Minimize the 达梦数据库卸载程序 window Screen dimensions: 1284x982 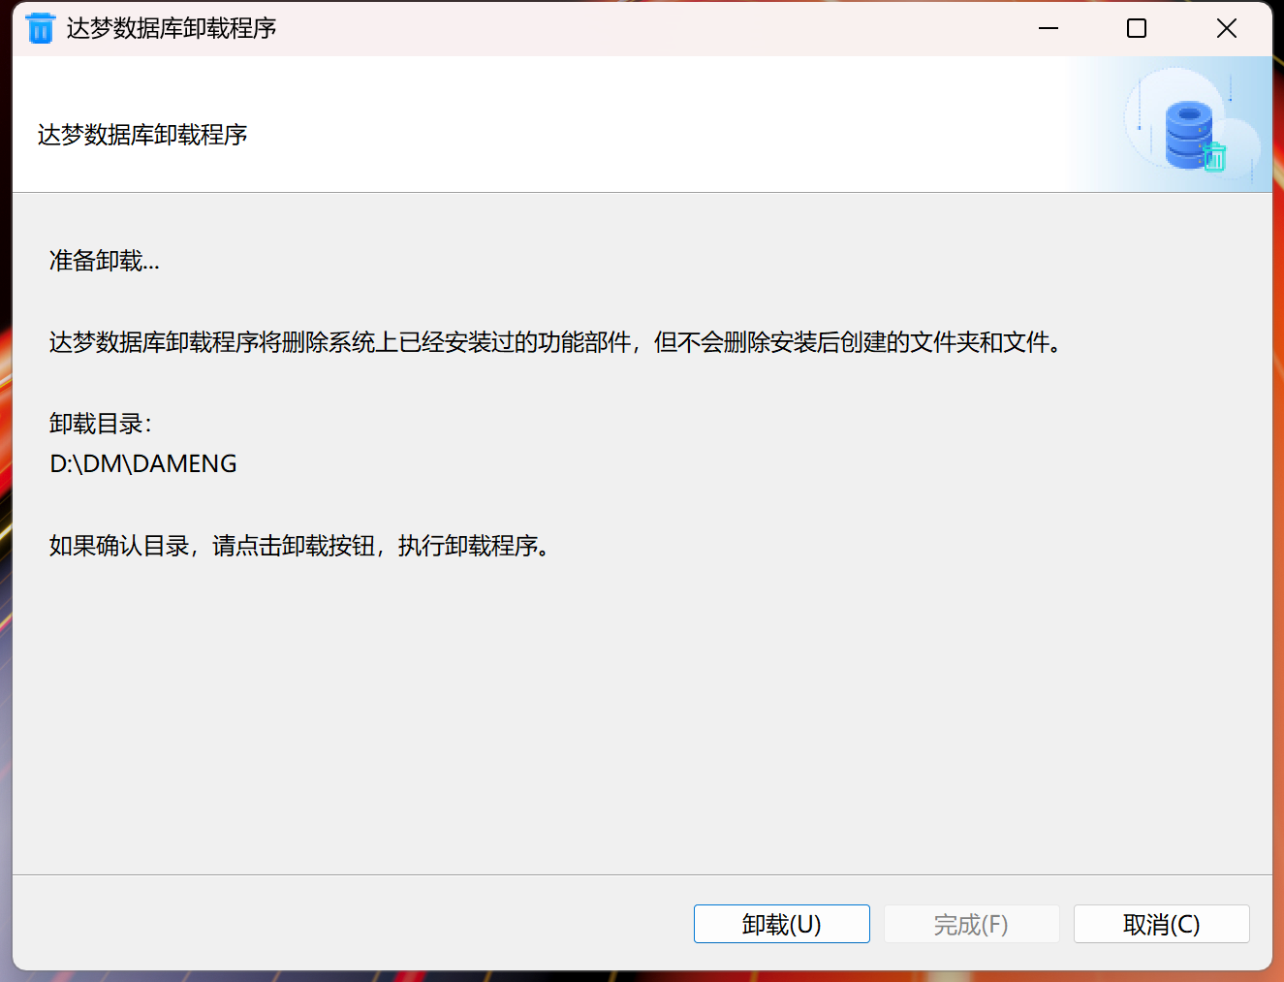tap(1049, 29)
